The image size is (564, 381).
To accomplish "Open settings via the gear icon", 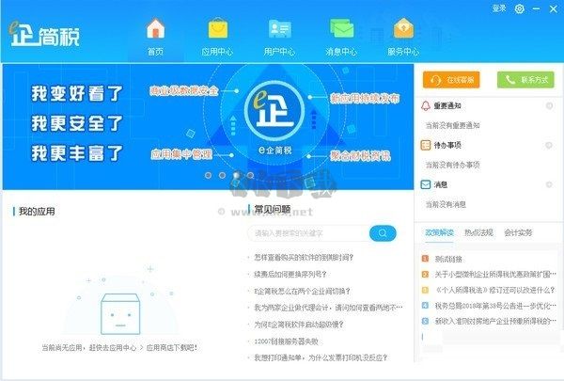I will pyautogui.click(x=519, y=9).
